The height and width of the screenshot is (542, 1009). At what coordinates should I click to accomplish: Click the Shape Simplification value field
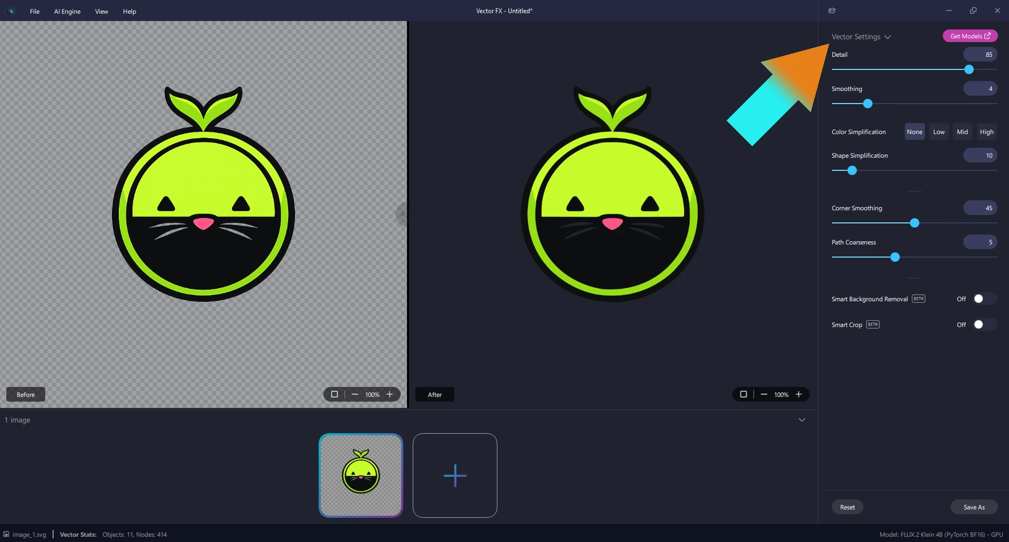click(x=980, y=155)
